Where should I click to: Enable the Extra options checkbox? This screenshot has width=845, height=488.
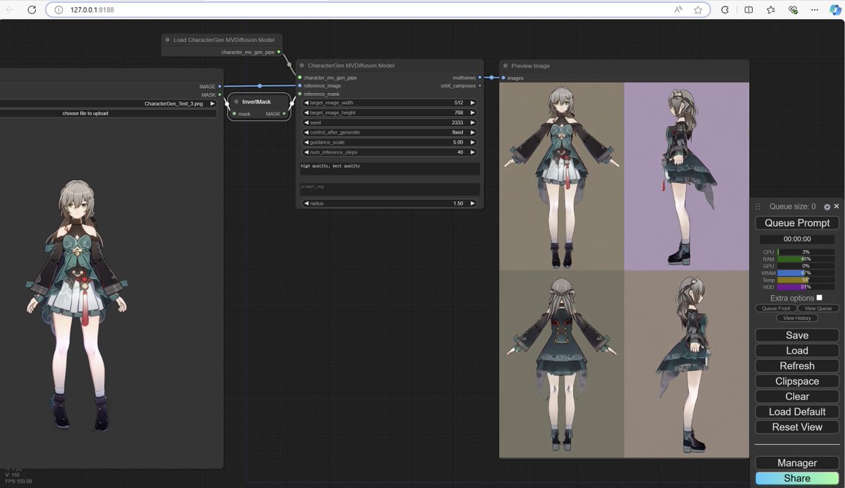pyautogui.click(x=820, y=298)
